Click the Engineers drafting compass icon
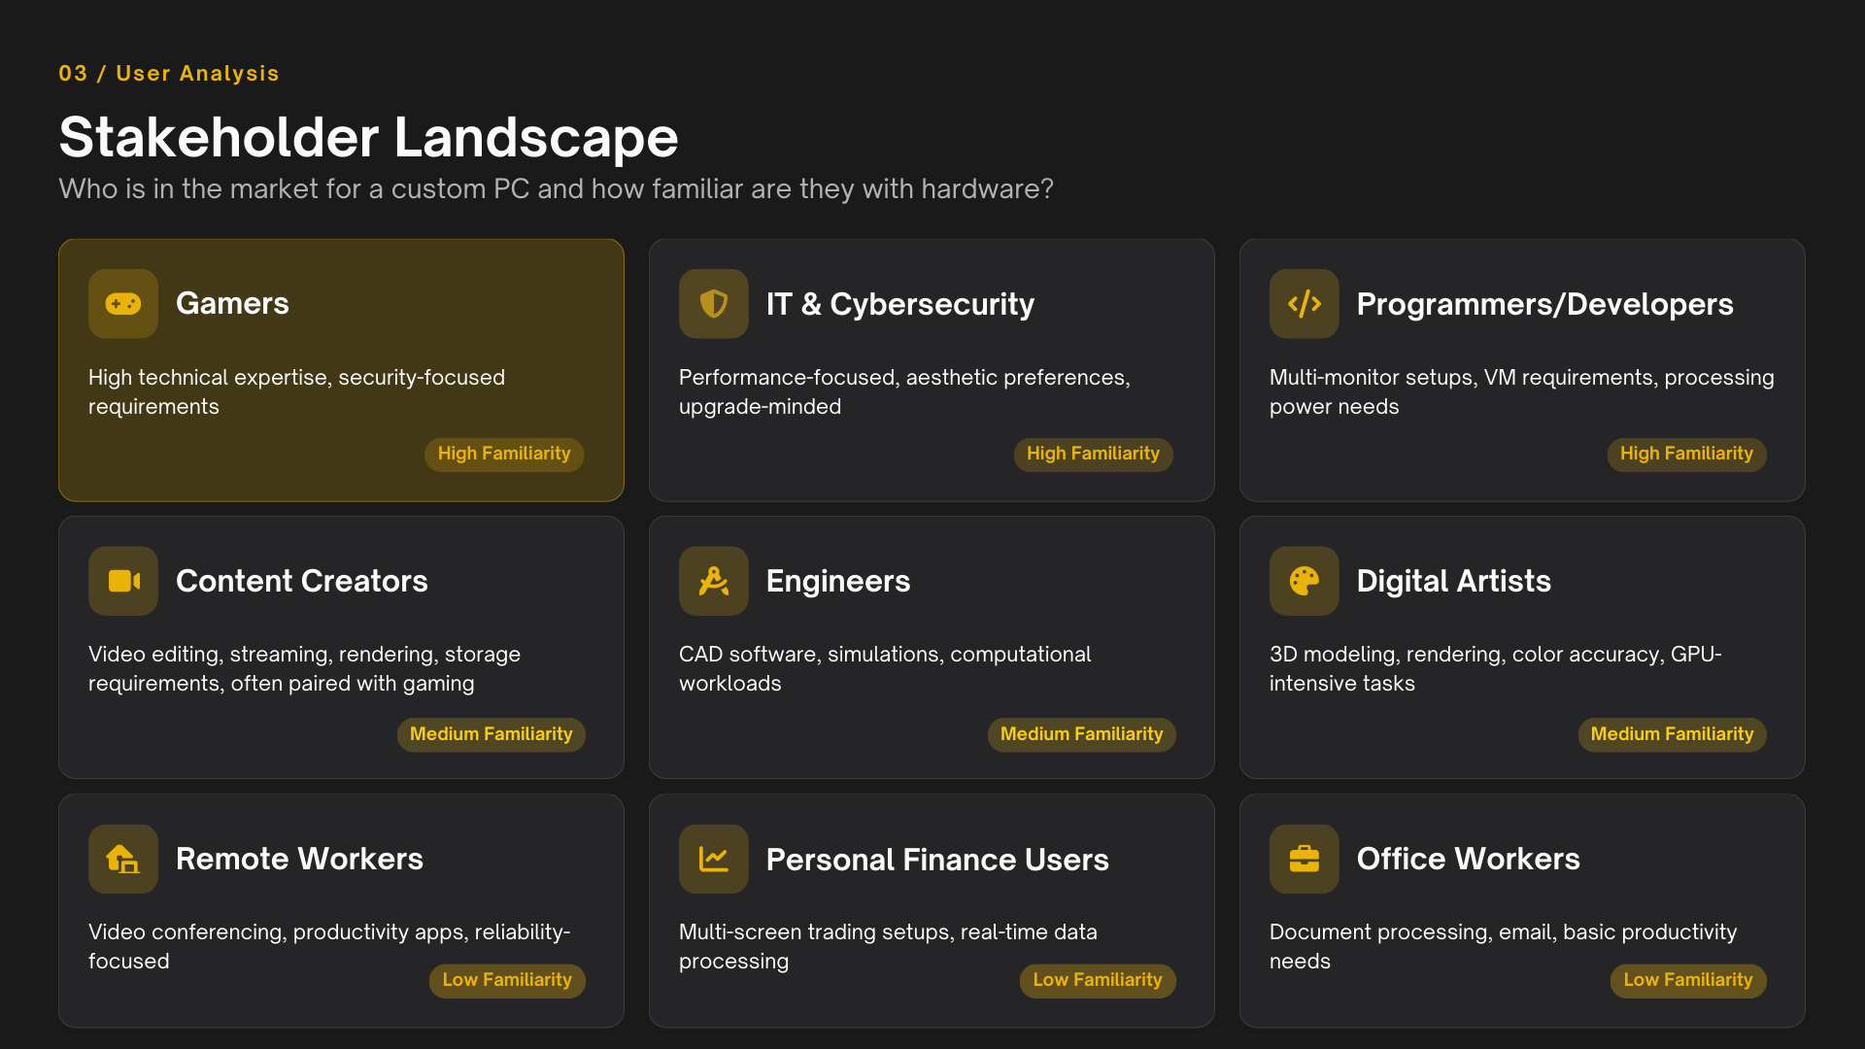 [714, 581]
